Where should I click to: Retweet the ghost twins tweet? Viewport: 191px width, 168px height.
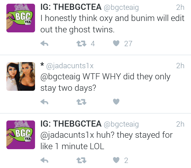pyautogui.click(x=81, y=44)
